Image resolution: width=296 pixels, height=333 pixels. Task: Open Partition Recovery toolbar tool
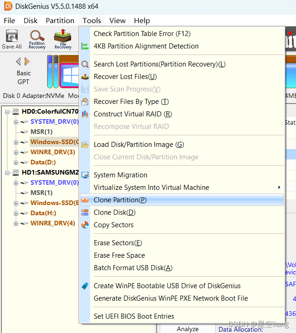coord(37,40)
